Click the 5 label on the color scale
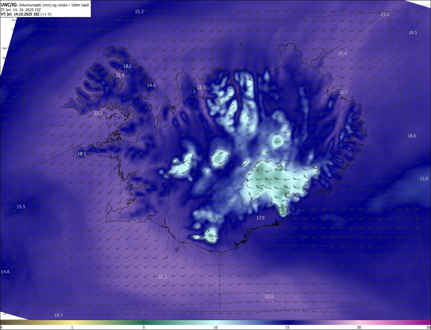Viewport: 431px width, 330px height. click(x=144, y=327)
